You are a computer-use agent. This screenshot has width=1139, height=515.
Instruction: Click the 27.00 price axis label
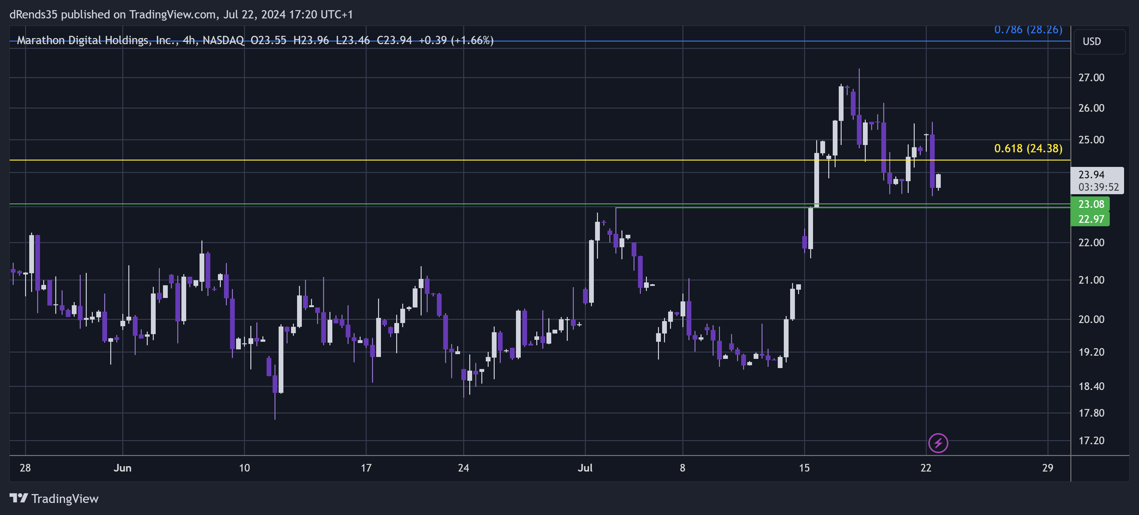tap(1091, 78)
